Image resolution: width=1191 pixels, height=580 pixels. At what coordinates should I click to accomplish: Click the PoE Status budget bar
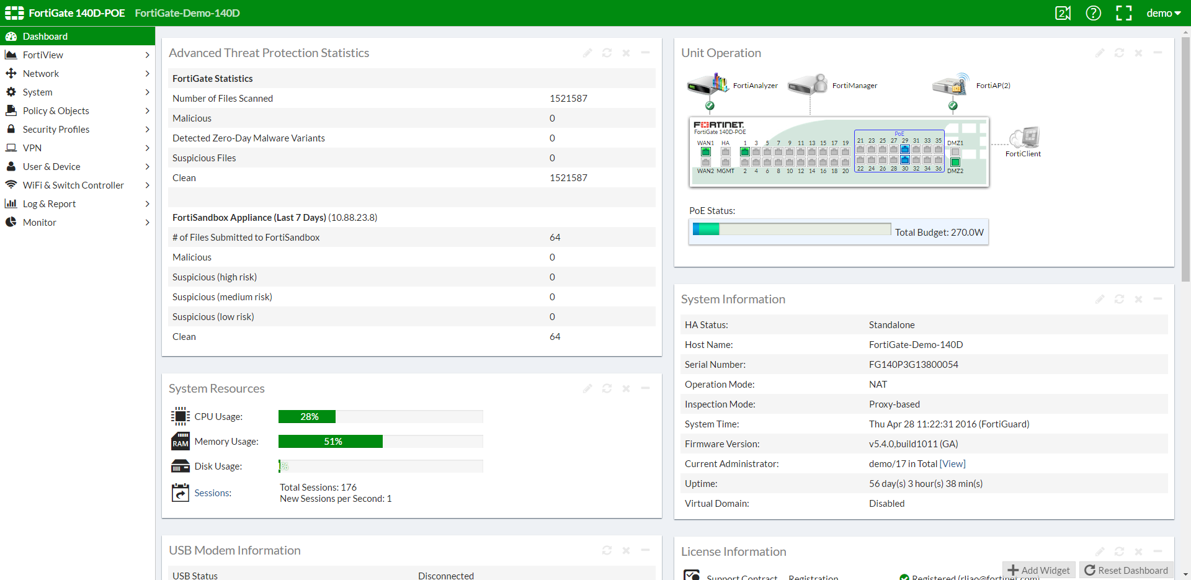pos(792,229)
